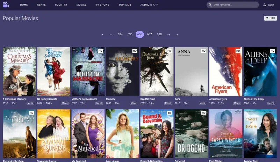Open the ANDROID APP link
Screen dimensions: 280x162
149,5
